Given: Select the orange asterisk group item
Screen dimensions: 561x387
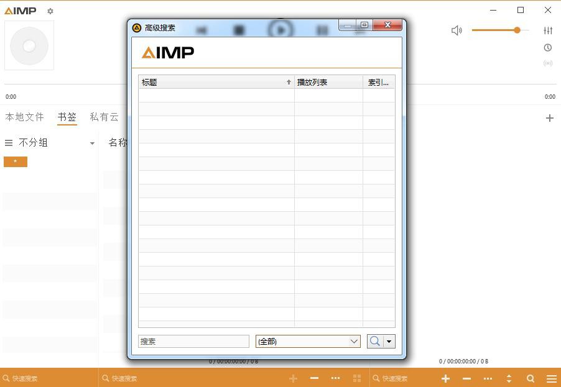Looking at the screenshot, I should pyautogui.click(x=16, y=162).
